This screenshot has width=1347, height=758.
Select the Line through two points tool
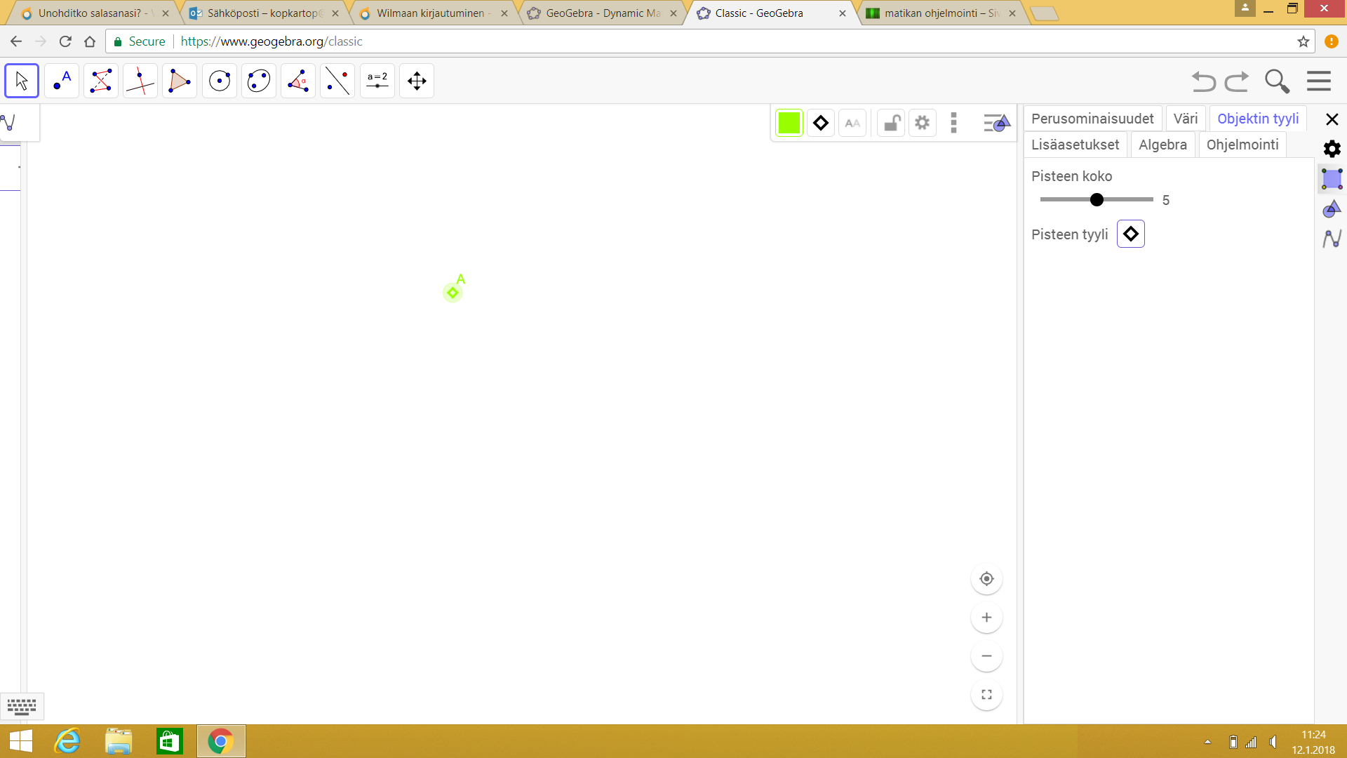(x=101, y=81)
